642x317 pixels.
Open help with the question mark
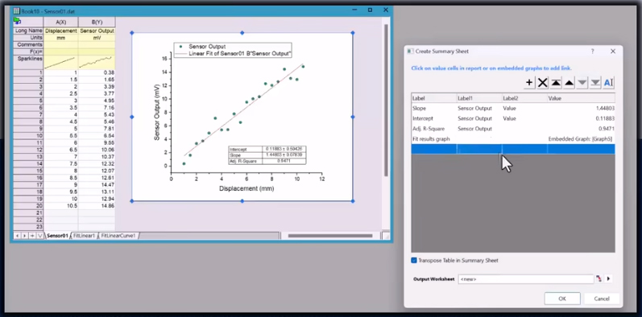click(x=592, y=51)
